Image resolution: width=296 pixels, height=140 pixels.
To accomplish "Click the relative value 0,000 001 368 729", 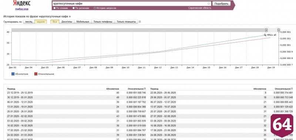I will [x=283, y=111].
